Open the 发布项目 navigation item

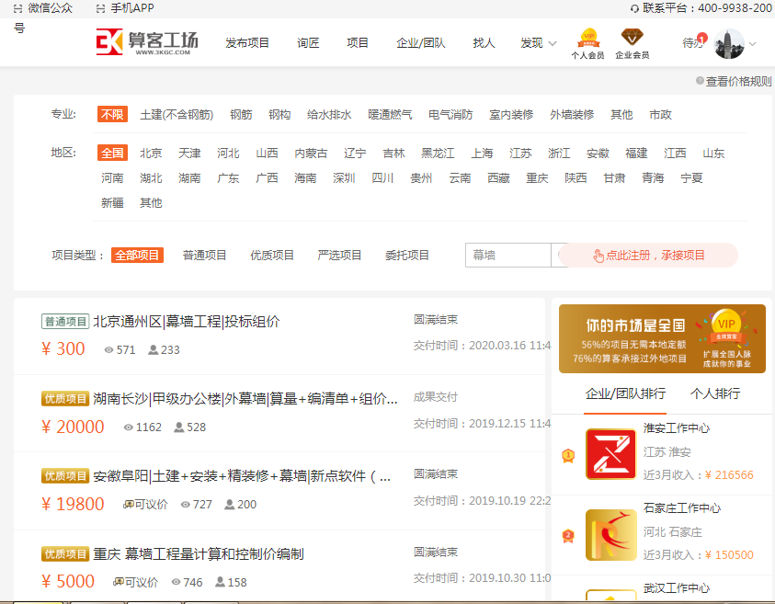[247, 43]
